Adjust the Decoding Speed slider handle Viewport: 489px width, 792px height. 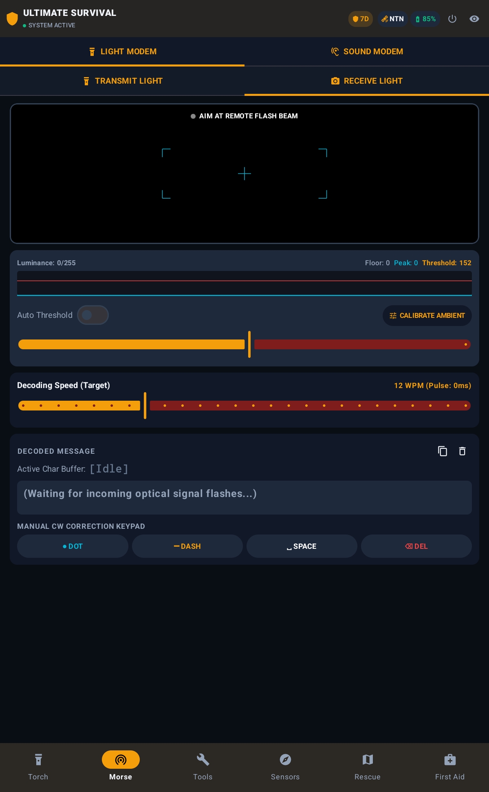(x=145, y=406)
